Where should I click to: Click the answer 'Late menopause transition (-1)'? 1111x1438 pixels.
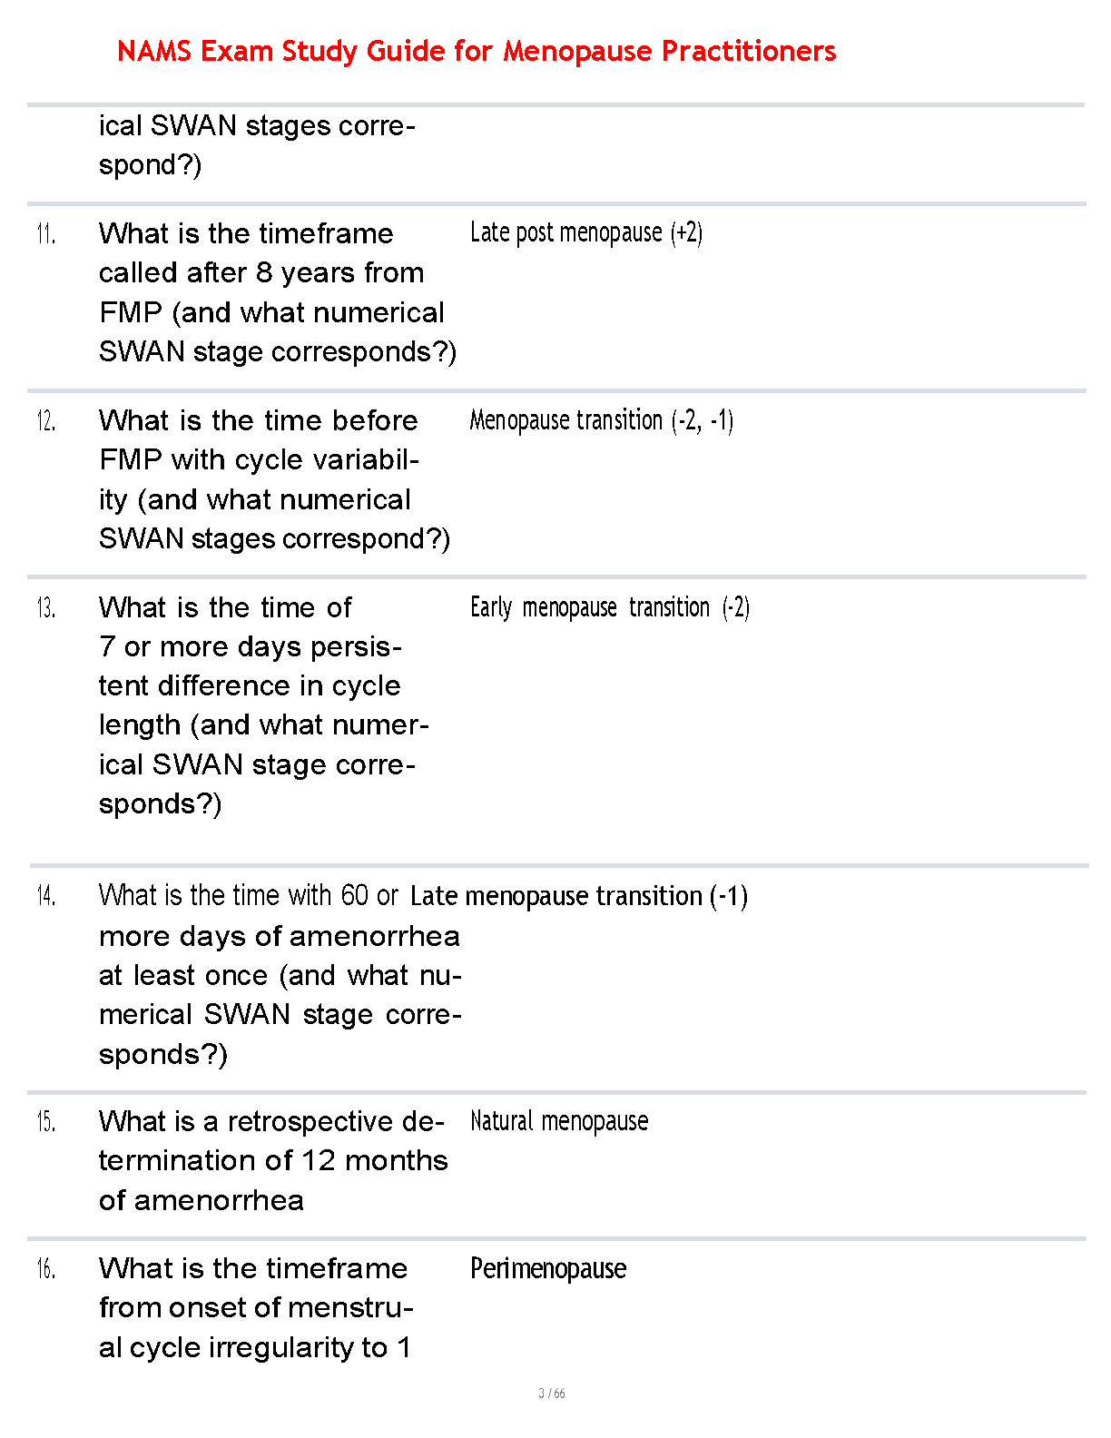point(578,896)
